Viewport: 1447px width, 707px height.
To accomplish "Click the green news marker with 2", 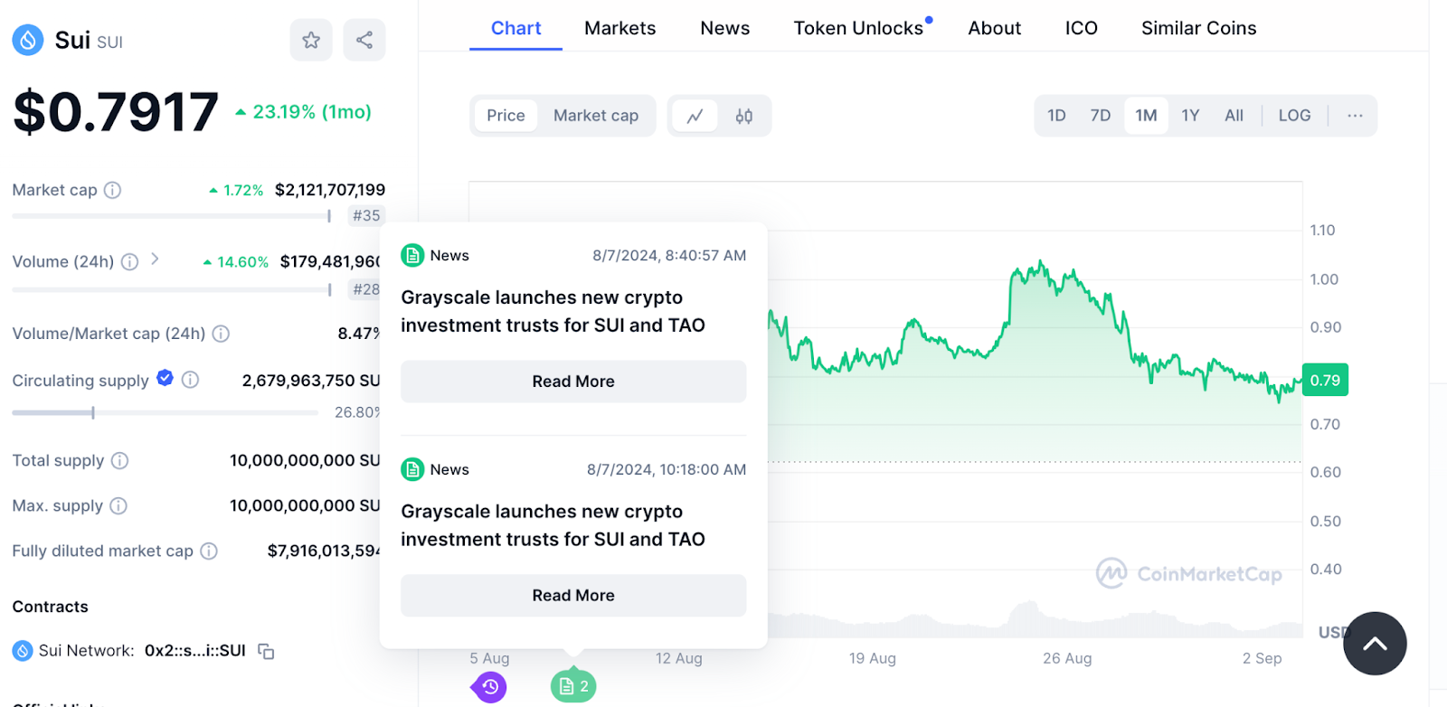I will [x=573, y=687].
